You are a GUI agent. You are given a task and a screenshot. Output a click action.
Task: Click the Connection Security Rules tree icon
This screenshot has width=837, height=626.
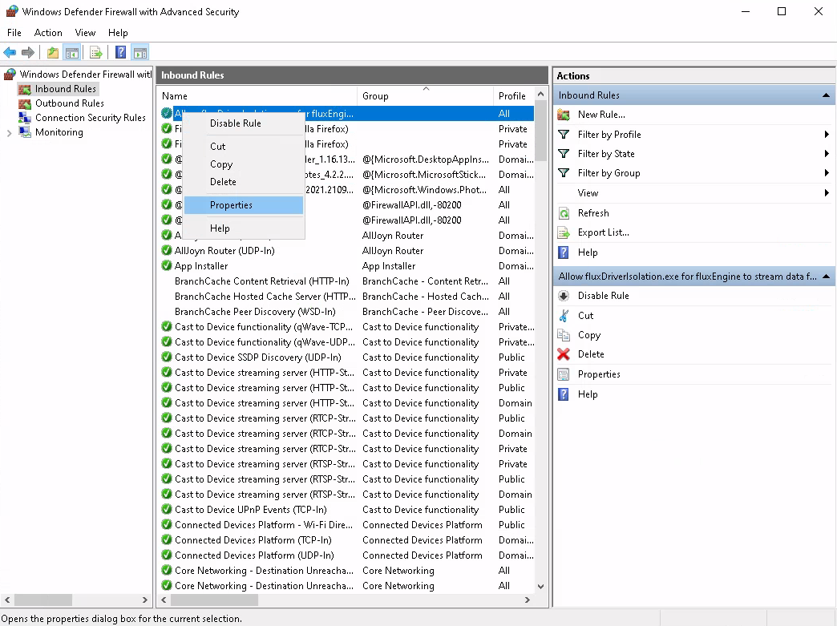[x=25, y=117]
